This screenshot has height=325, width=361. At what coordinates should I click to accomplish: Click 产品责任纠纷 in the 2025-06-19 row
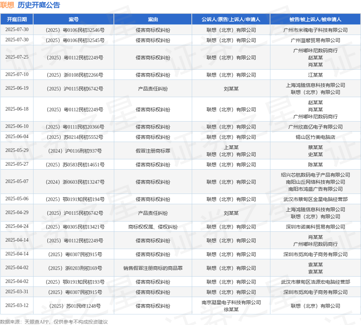pyautogui.click(x=153, y=89)
